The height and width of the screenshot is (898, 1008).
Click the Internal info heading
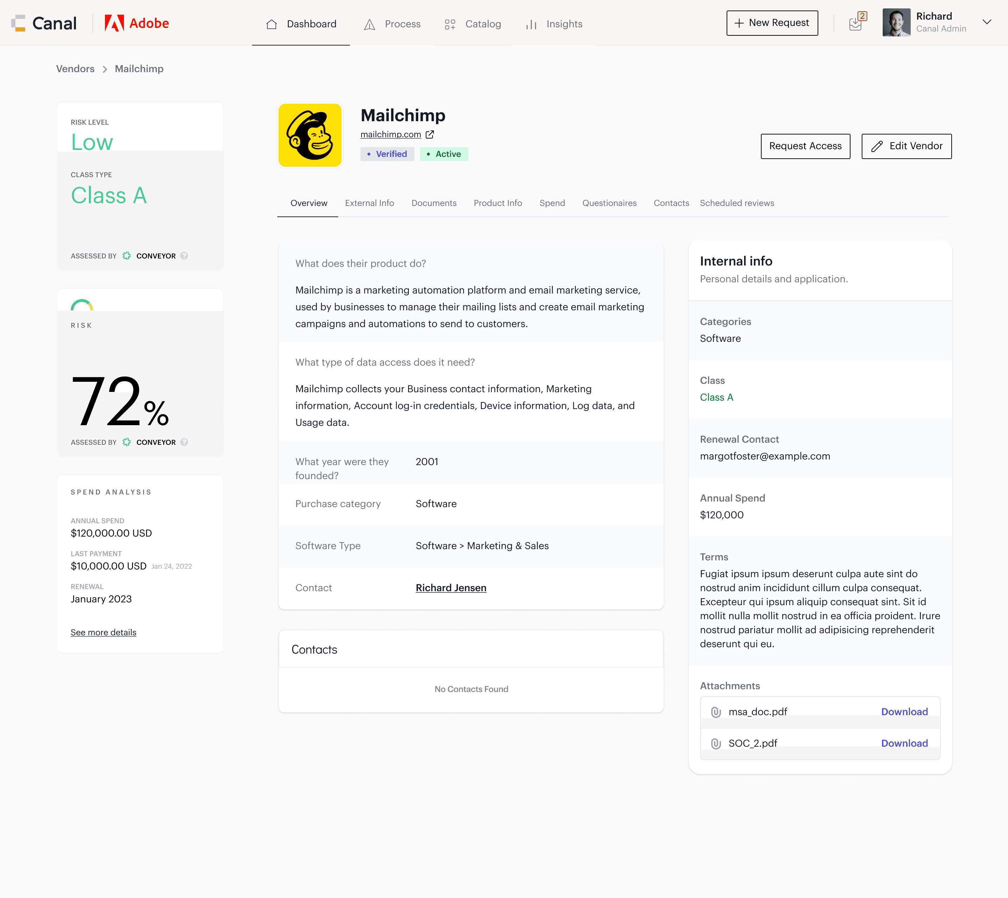coord(736,261)
